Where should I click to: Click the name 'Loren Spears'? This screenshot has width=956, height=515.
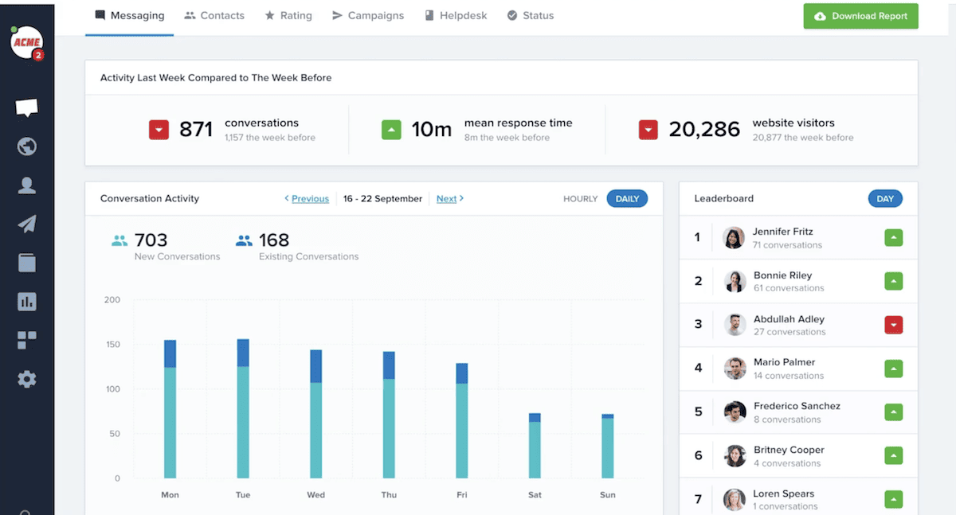pos(784,494)
